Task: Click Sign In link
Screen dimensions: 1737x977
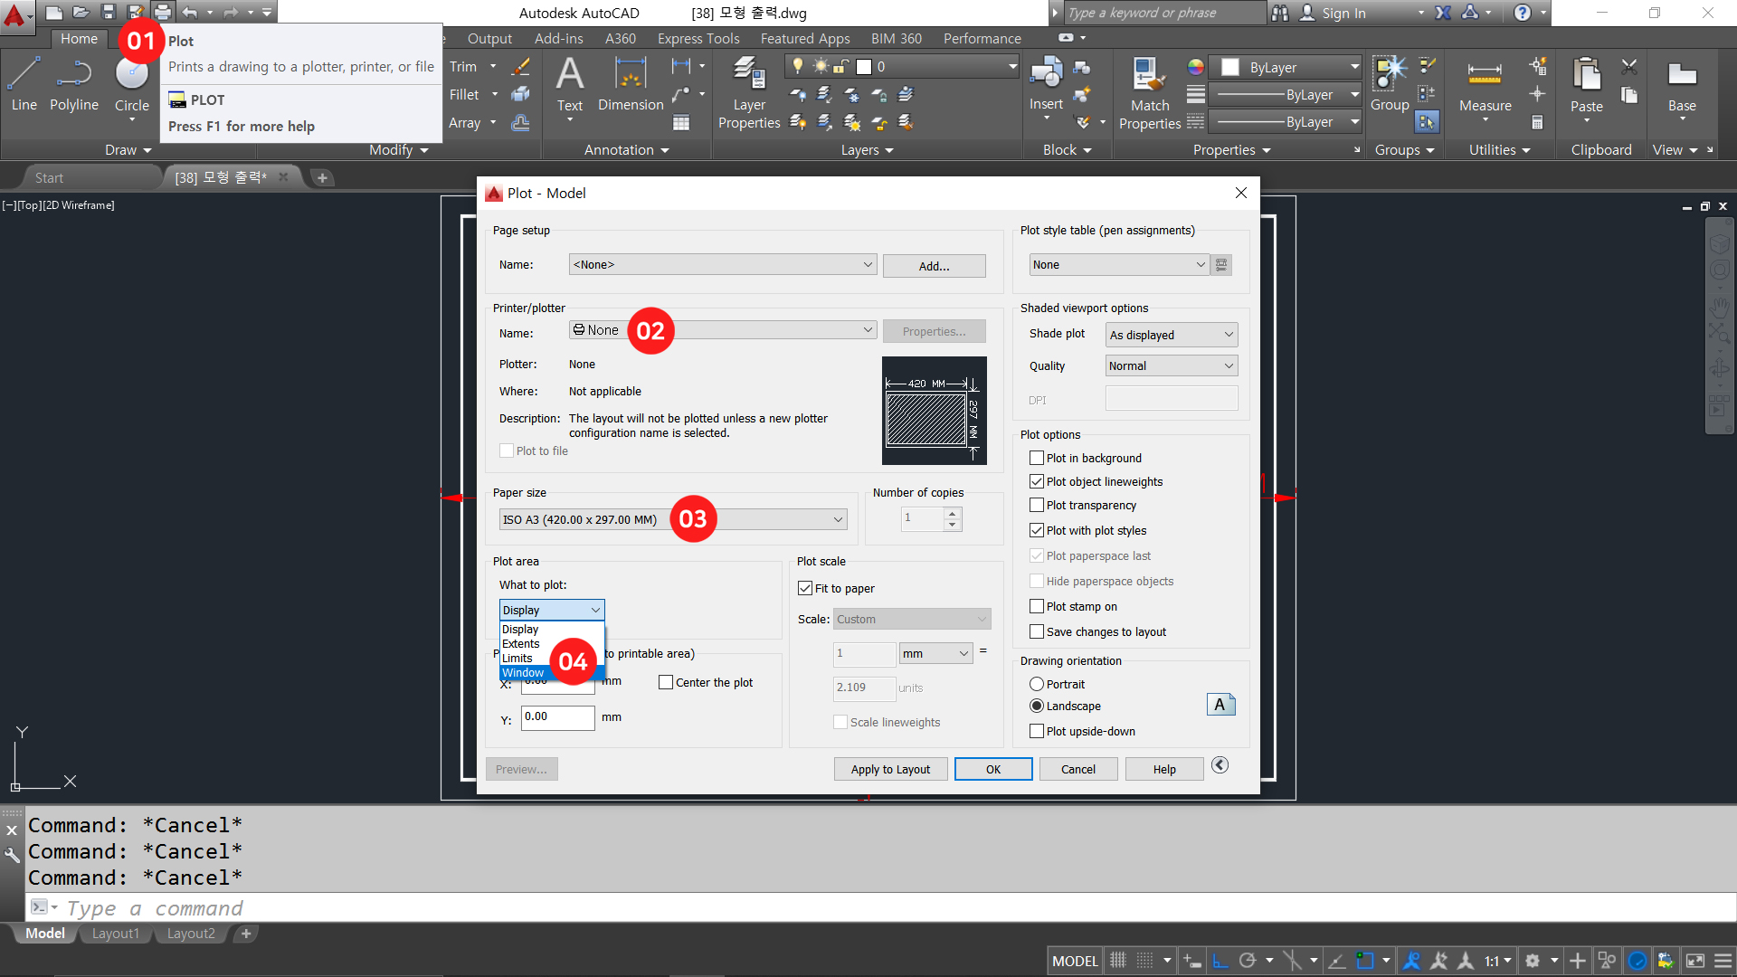Action: 1343,13
